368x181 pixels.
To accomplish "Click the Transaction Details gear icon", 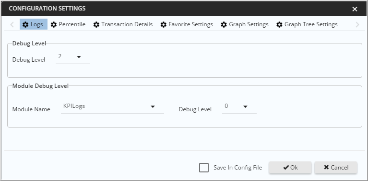I will [x=96, y=24].
